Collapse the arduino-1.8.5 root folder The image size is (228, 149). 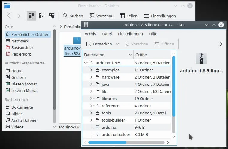[x=85, y=63]
